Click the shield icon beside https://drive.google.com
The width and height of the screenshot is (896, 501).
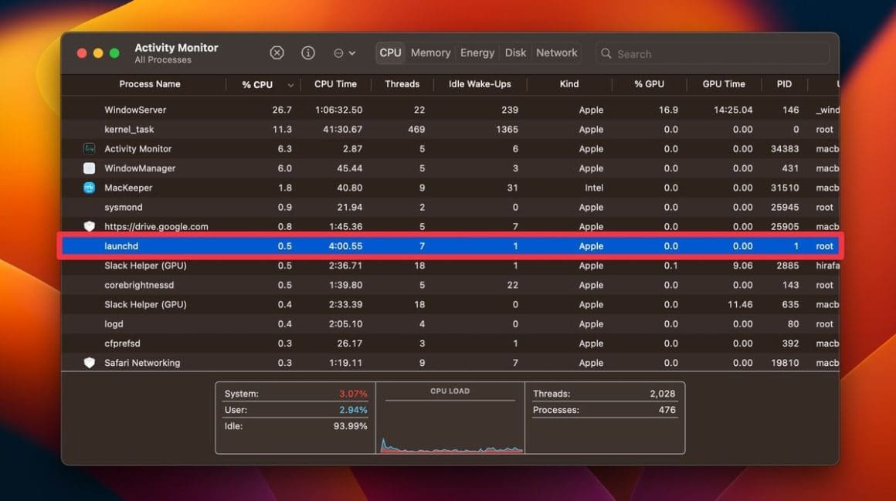click(89, 226)
